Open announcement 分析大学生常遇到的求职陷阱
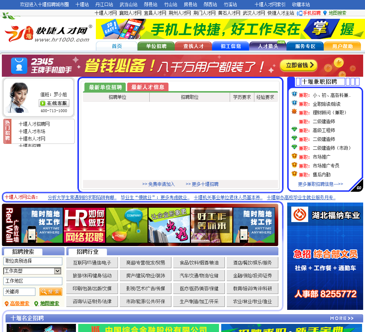The image size is (365, 332). [82, 197]
